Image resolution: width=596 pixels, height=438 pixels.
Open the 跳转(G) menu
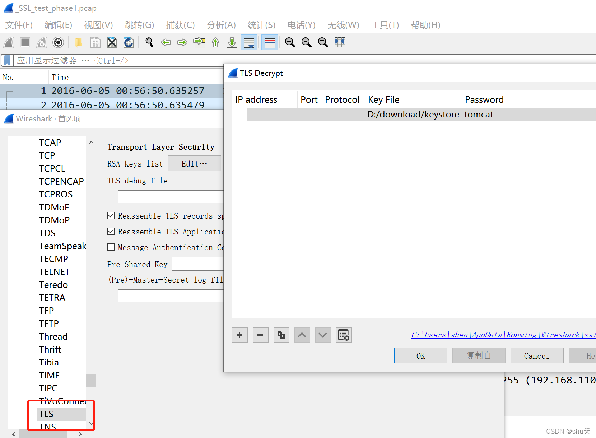(139, 25)
